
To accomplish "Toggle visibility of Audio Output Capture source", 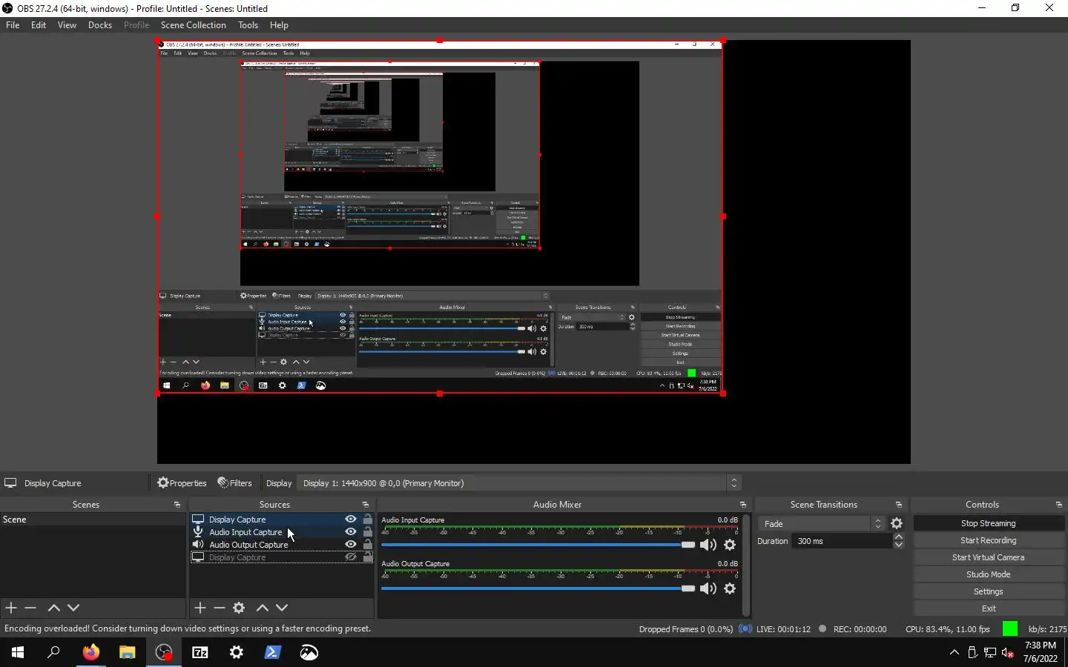I will (351, 545).
